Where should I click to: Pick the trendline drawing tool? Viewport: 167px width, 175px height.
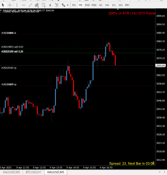[x=30, y=5]
